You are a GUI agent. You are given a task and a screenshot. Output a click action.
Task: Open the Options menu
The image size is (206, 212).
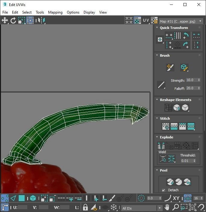coord(73,12)
